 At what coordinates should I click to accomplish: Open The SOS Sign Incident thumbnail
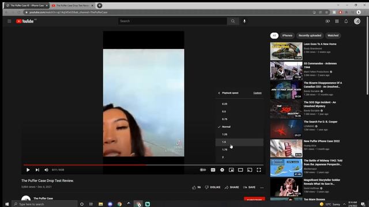(x=286, y=109)
